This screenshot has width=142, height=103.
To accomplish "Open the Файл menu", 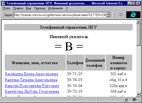I will [x=6, y=8].
